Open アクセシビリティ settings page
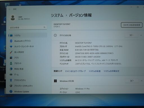The image size is (144, 108). click(28, 80)
